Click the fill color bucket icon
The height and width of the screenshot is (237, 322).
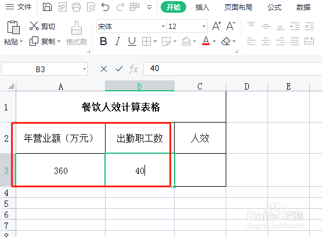tap(186, 42)
